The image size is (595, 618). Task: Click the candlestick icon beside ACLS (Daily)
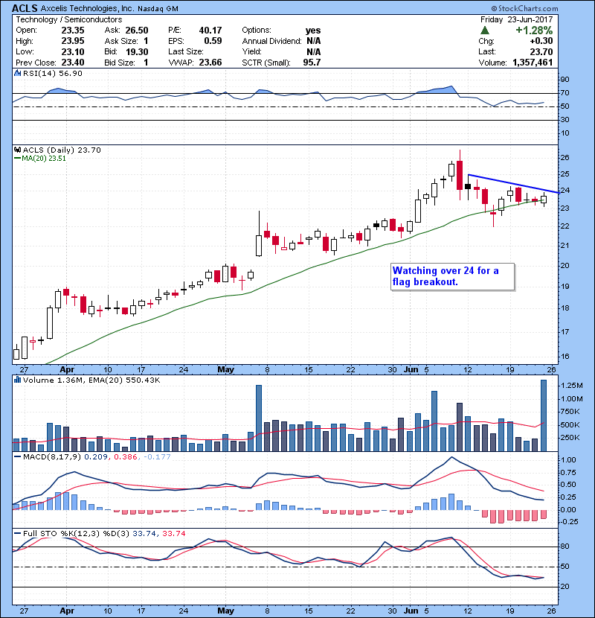click(x=17, y=150)
